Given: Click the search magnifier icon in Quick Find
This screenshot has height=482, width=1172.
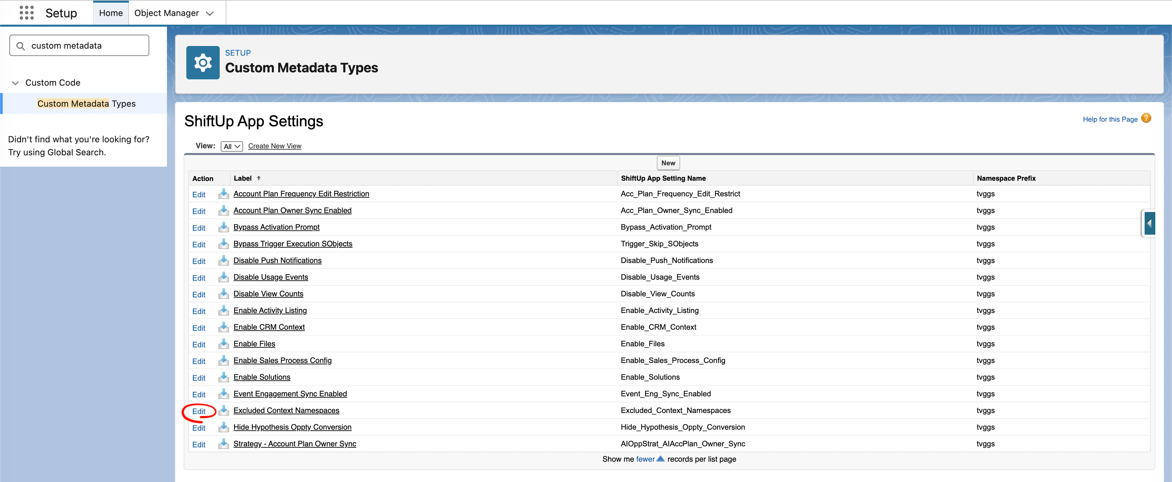Looking at the screenshot, I should [x=20, y=46].
